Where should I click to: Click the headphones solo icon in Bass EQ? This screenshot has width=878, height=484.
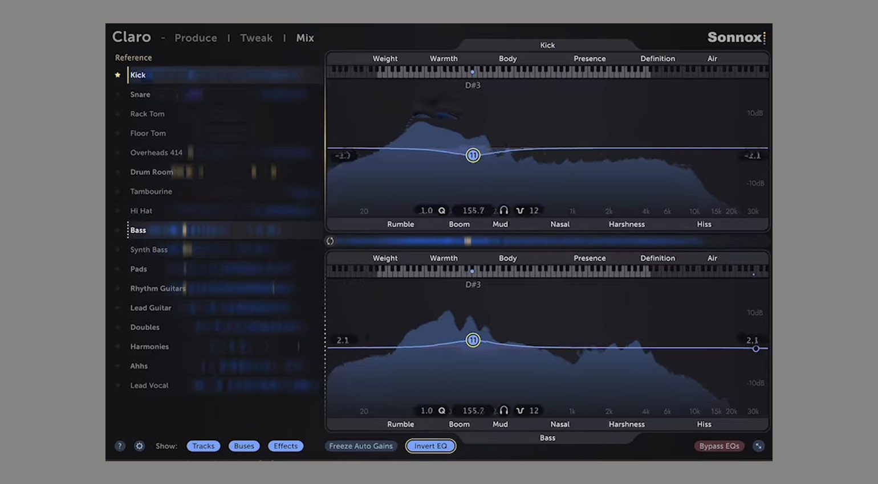pyautogui.click(x=503, y=410)
